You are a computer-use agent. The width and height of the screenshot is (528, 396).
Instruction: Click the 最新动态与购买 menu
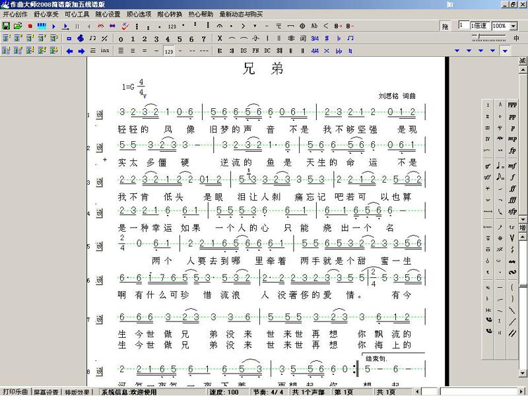tap(241, 14)
